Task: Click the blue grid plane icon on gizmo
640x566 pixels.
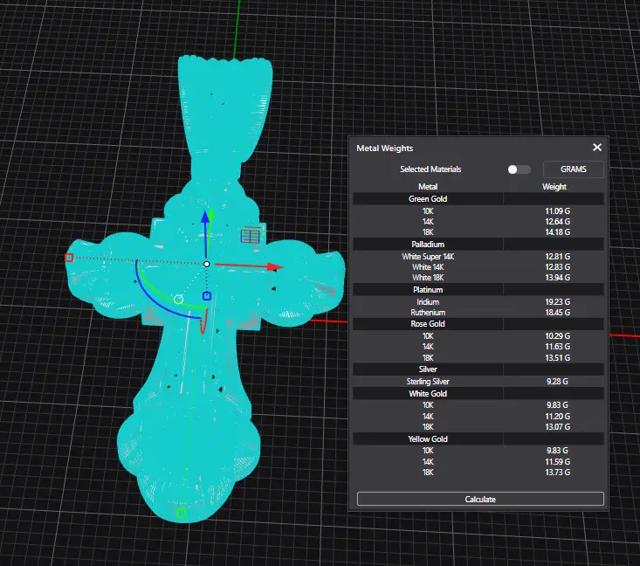Action: 251,234
